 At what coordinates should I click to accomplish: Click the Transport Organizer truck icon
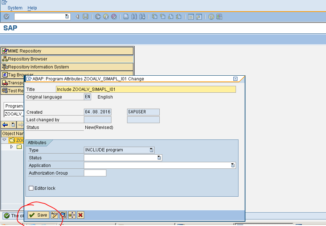(x=5, y=83)
